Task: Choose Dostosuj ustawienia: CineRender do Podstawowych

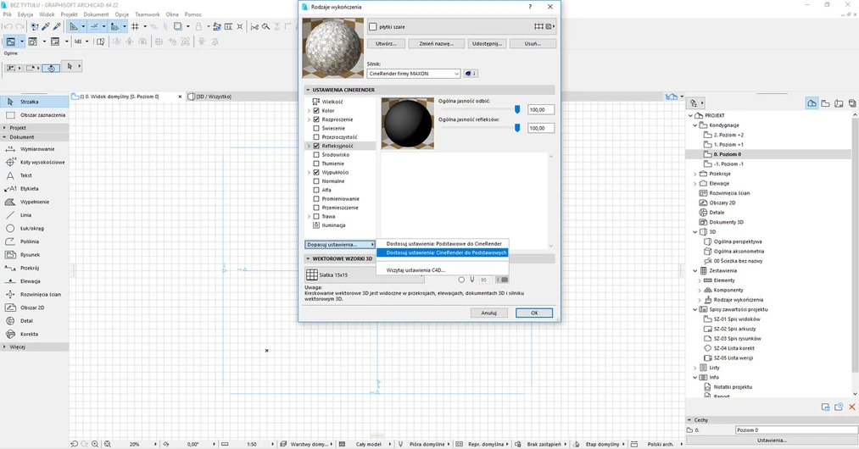Action: point(443,252)
